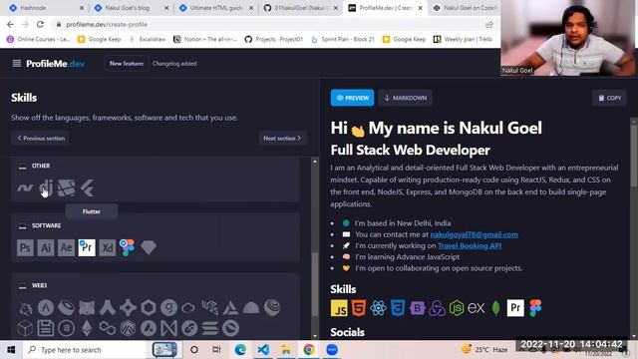Click the HTML5 badge in preview Skills
638x359 pixels.
(359, 308)
